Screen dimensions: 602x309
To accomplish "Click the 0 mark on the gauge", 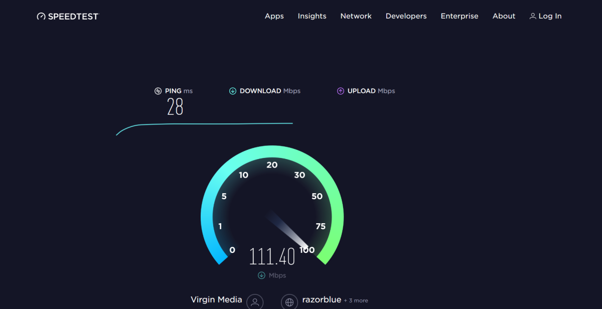I will [x=232, y=250].
